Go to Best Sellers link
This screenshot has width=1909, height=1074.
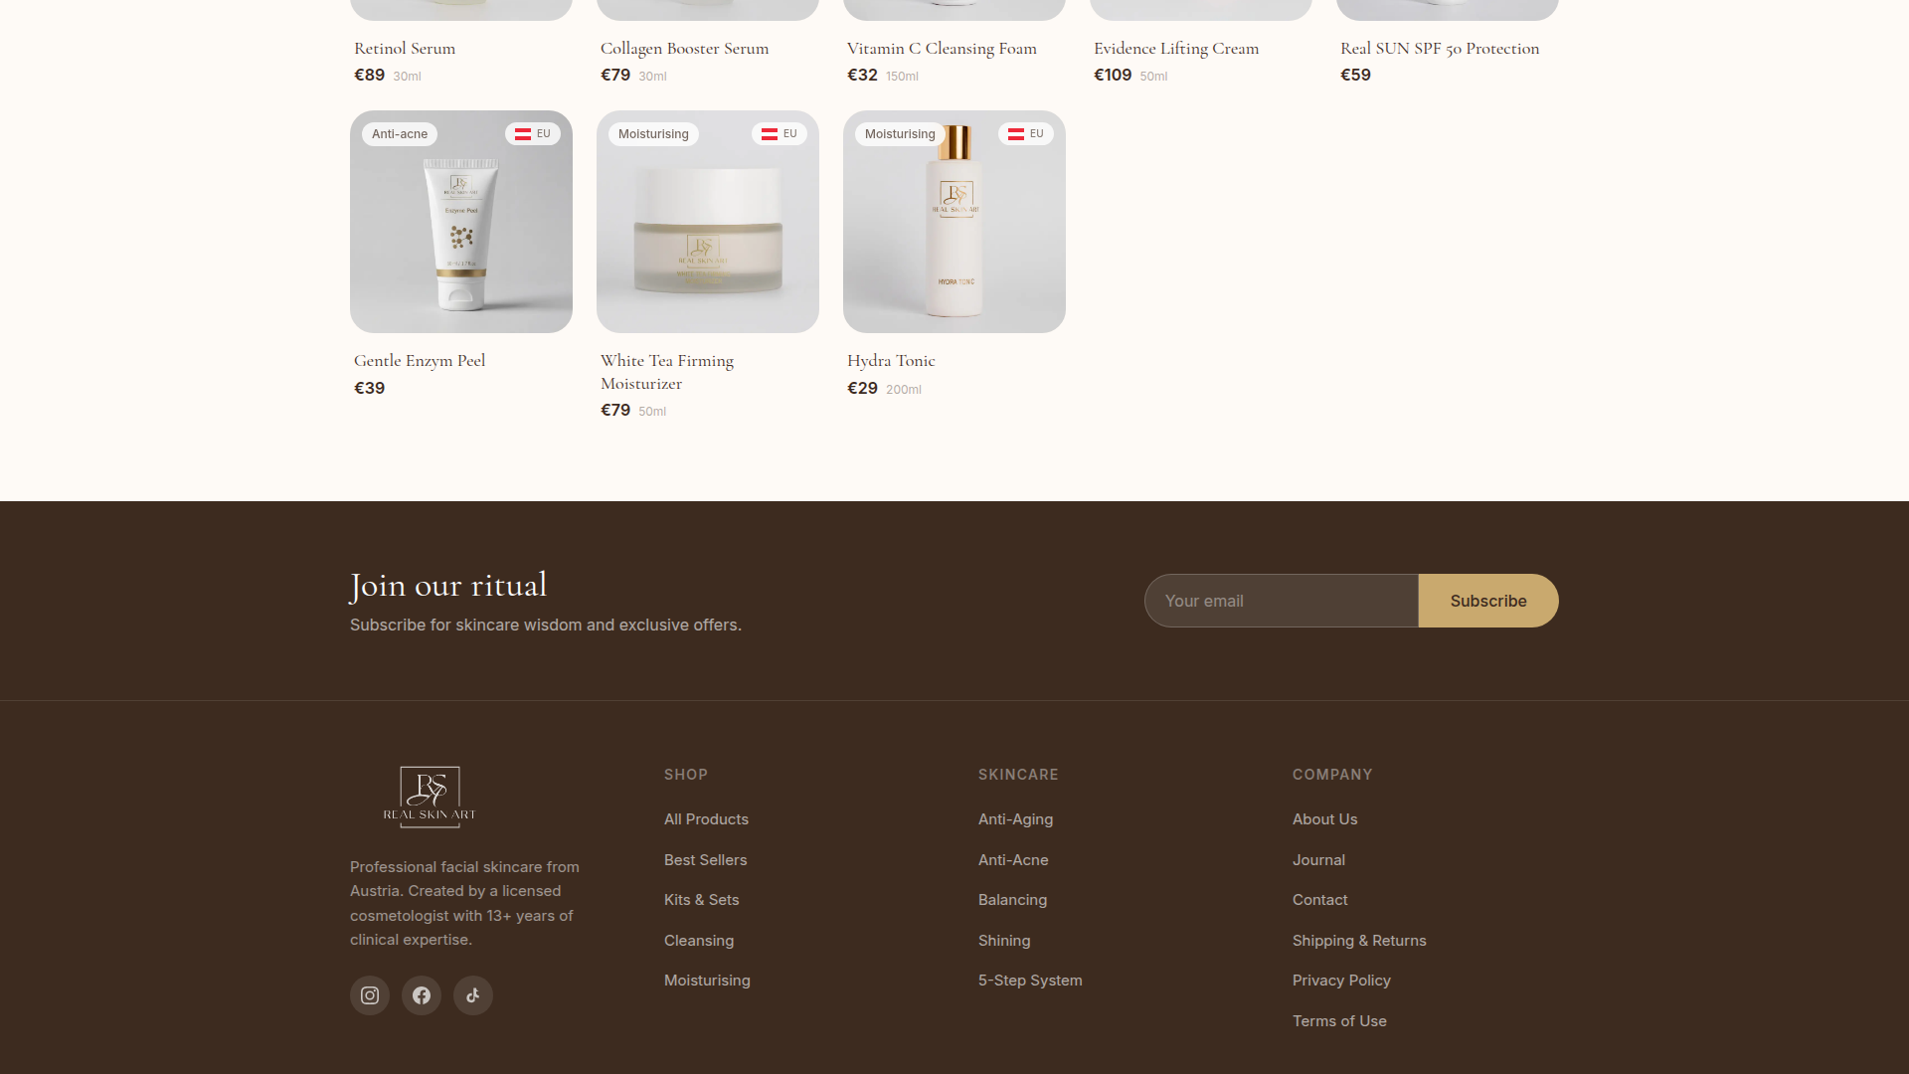[x=705, y=860]
